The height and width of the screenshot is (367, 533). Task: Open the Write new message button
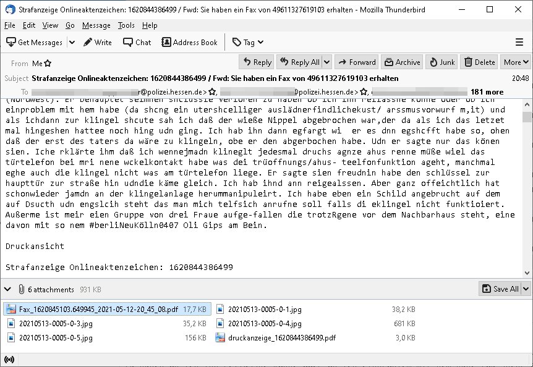point(98,43)
